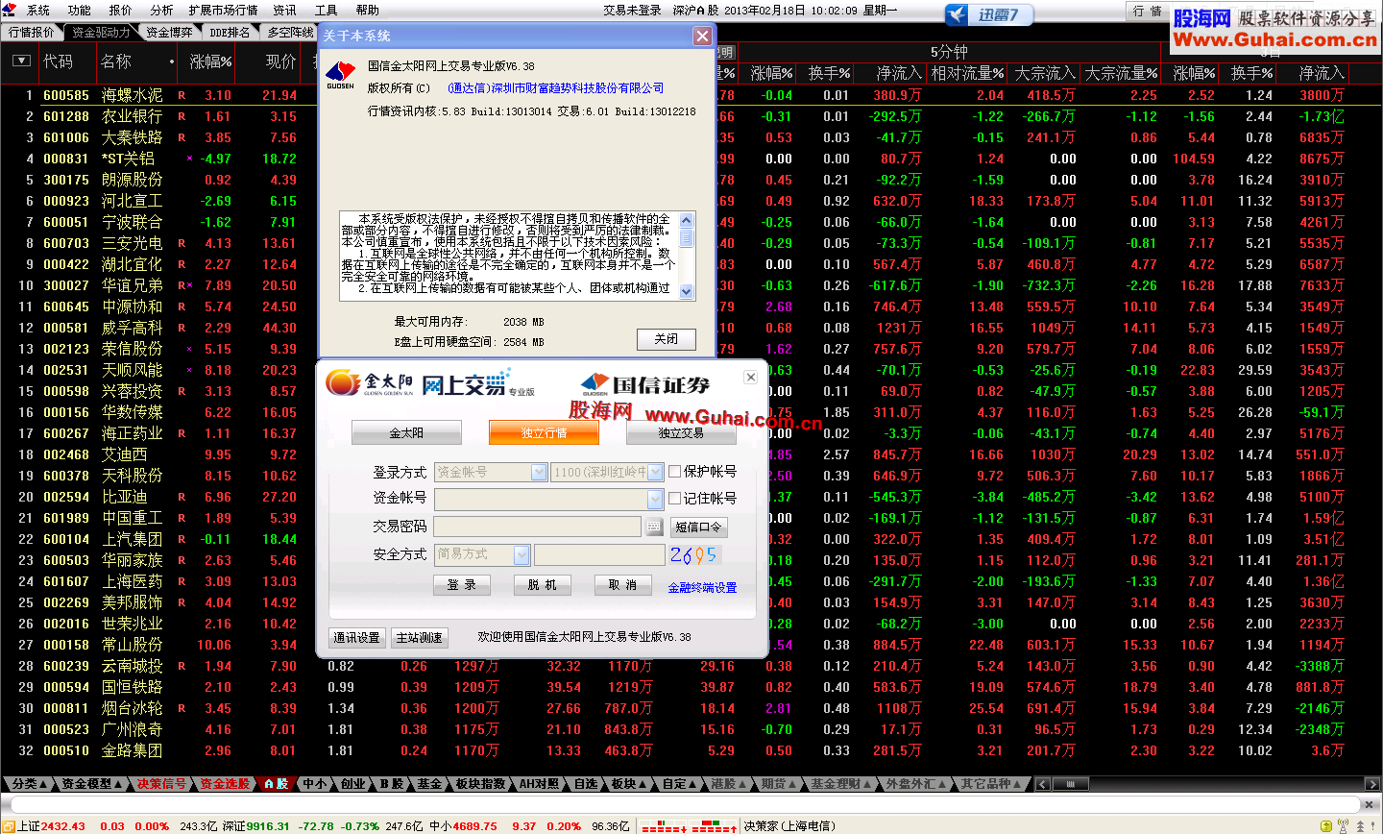
Task: Switch to the 行情报价 tab
Action: pyautogui.click(x=32, y=32)
